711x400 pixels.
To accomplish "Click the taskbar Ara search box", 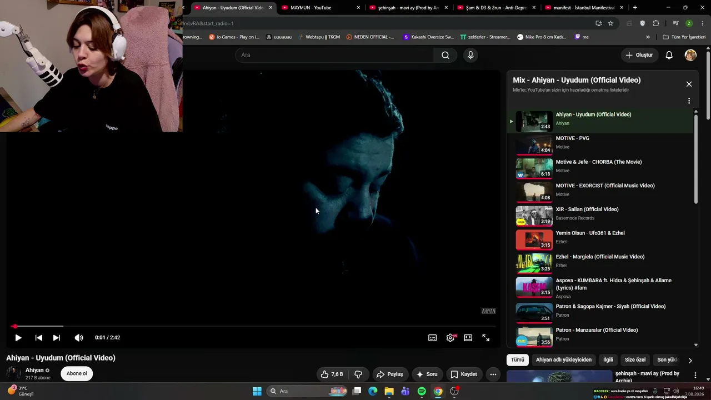I will point(307,391).
